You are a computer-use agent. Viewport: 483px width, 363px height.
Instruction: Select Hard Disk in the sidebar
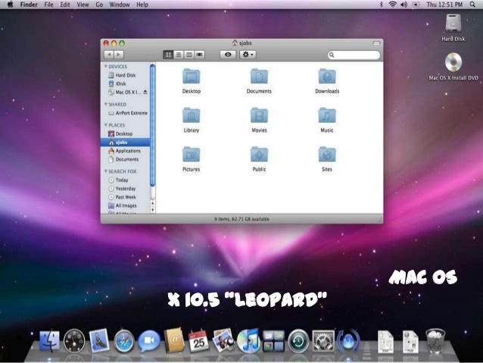pyautogui.click(x=126, y=75)
